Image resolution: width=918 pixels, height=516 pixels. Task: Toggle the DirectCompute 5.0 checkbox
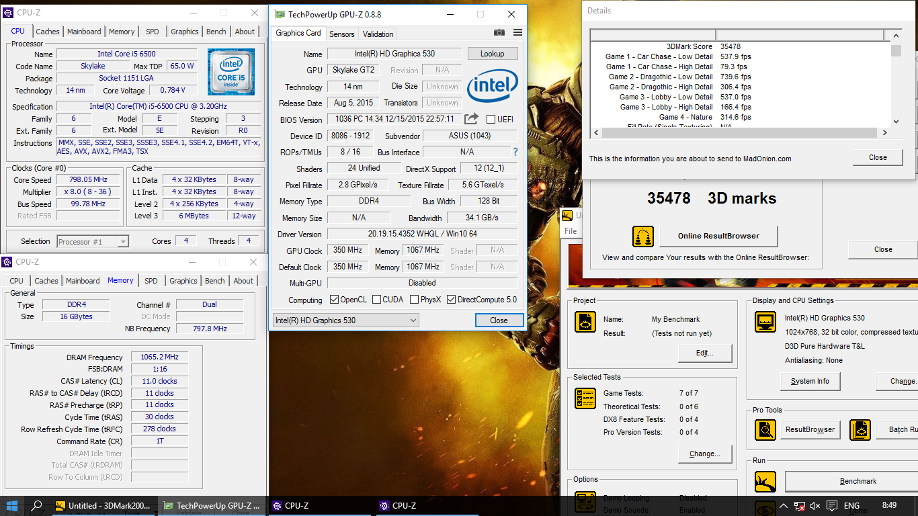pos(451,300)
